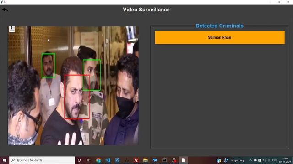293x164 pixels.
Task: Click the white document app on the taskbar
Action: 183,160
